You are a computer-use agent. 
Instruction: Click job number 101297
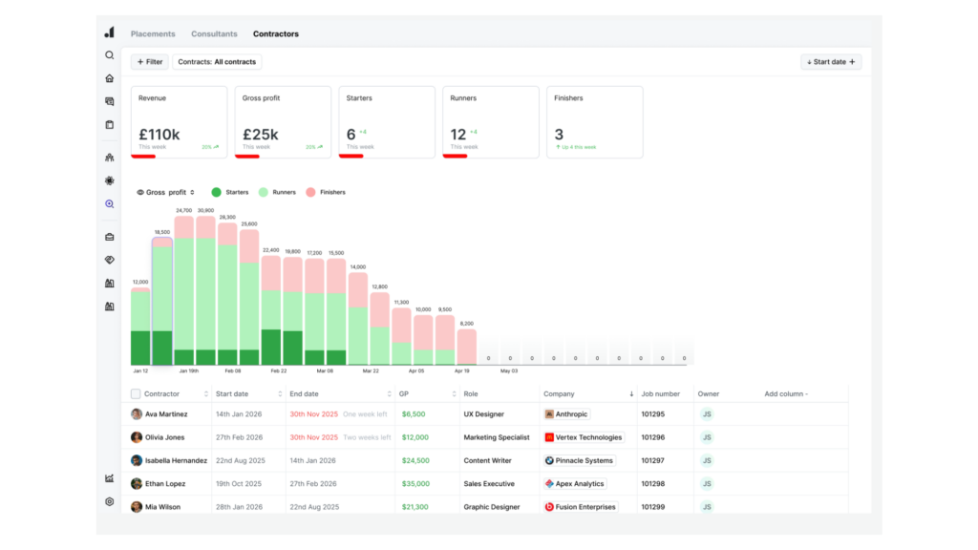tap(653, 460)
